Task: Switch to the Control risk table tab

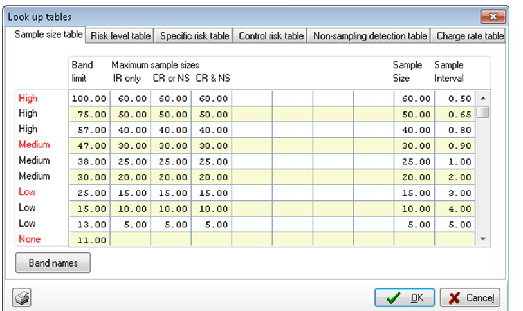Action: pyautogui.click(x=271, y=35)
